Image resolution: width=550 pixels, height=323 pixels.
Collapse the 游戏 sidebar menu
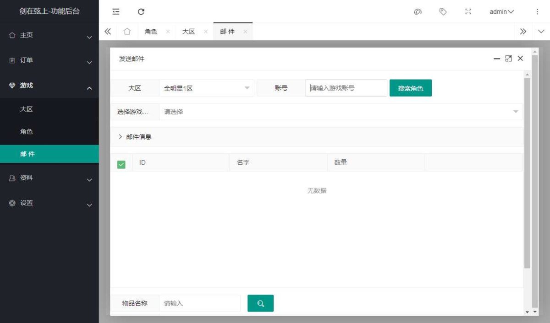(x=49, y=86)
